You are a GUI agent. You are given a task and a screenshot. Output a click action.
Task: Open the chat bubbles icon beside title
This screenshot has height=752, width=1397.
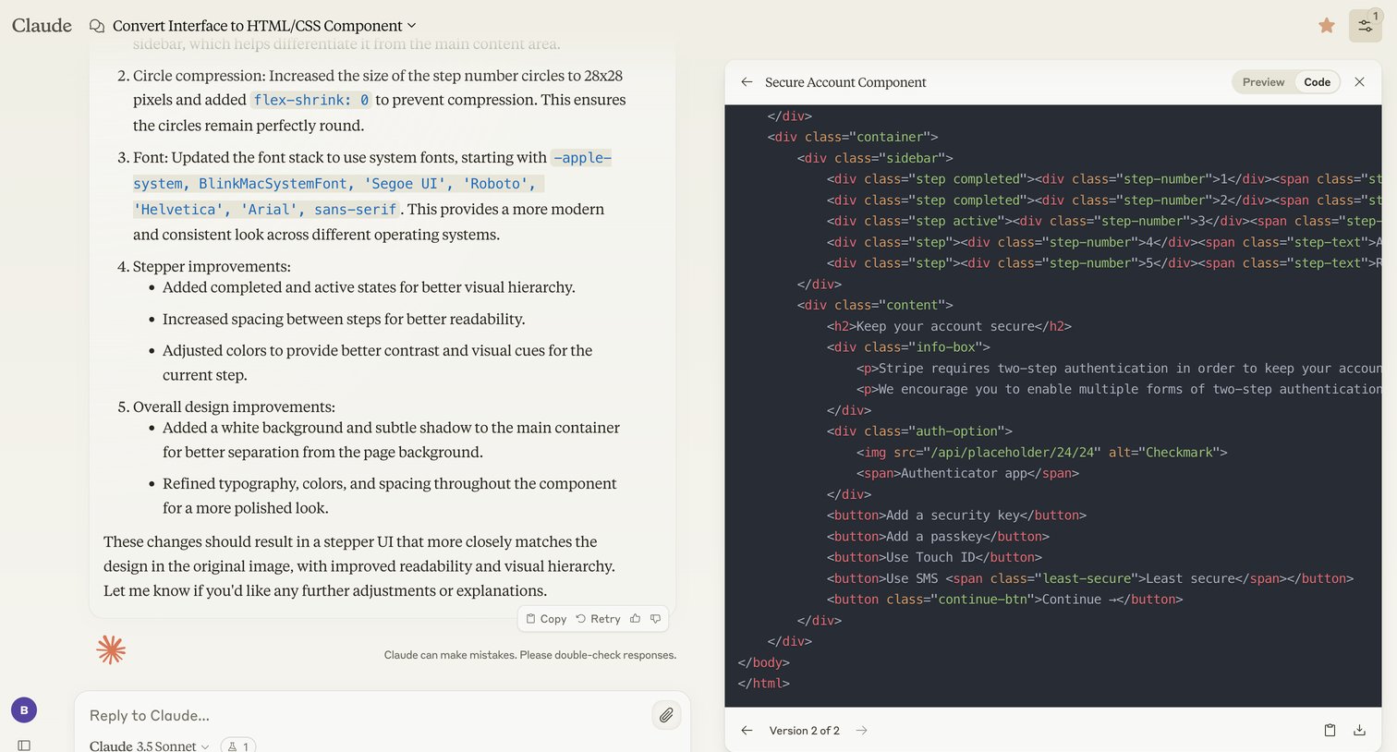click(96, 26)
